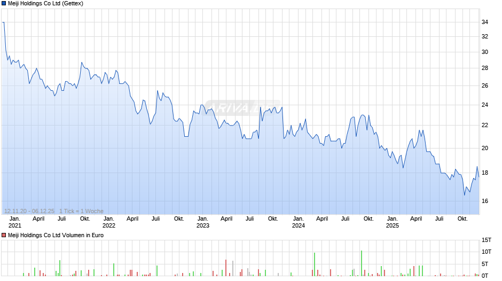Click the volume axis value 5T

485,264
